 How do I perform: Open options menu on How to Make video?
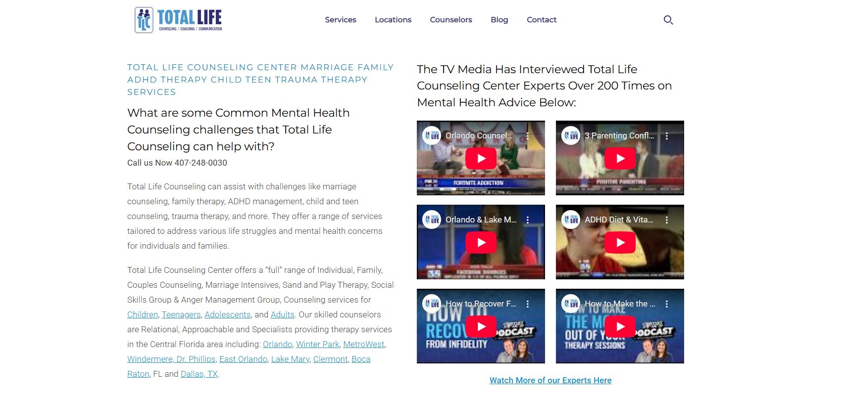point(667,304)
